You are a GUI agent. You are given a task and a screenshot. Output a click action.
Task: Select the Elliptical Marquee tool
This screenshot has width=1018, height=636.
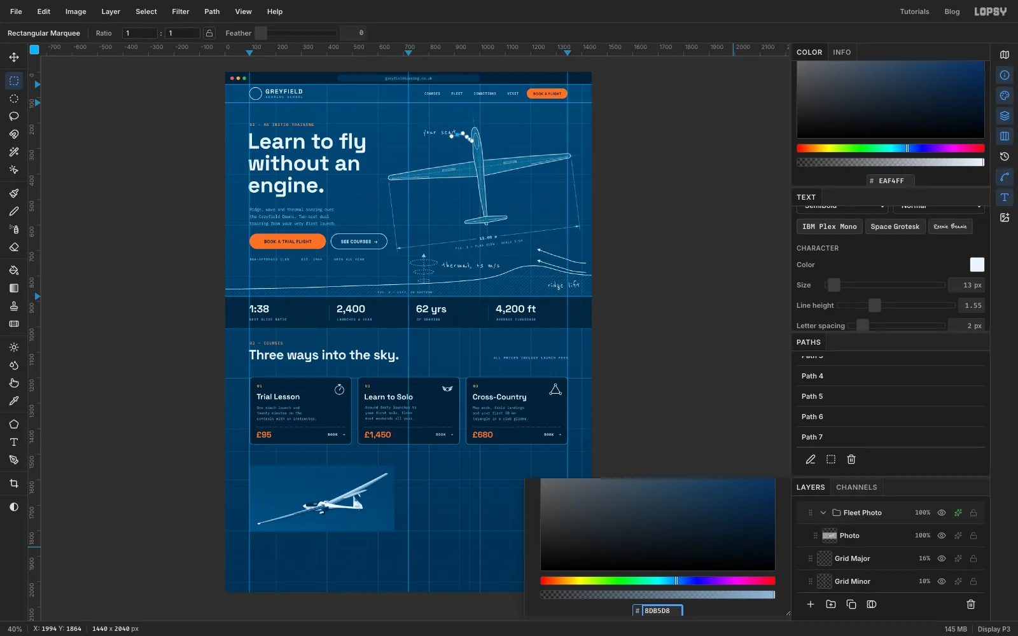pos(14,99)
